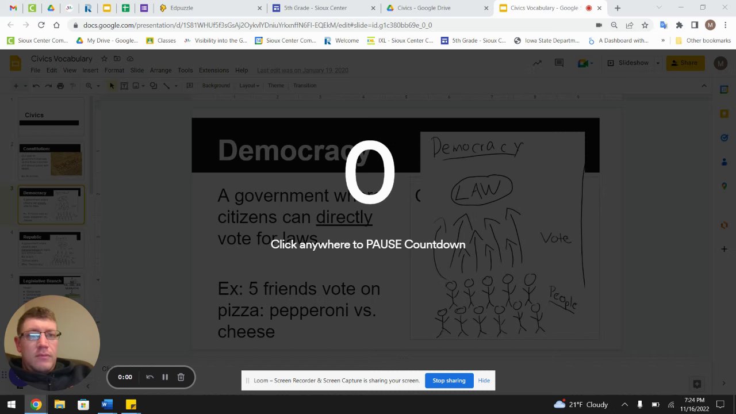Click the Share button

click(685, 63)
